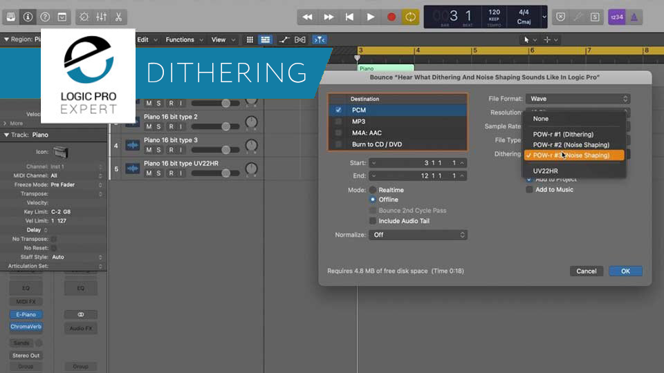
Task: Click pan knob of Piano 16 bit type 2
Action: 252,122
